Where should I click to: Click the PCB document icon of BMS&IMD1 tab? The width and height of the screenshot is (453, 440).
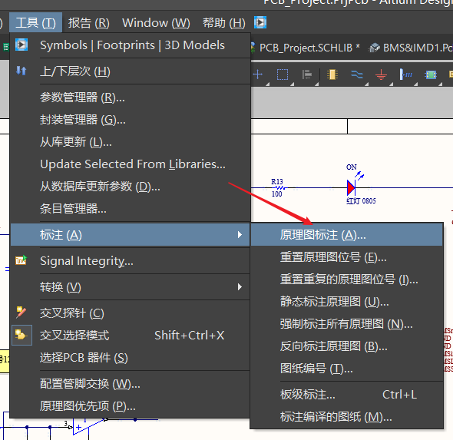pyautogui.click(x=375, y=48)
